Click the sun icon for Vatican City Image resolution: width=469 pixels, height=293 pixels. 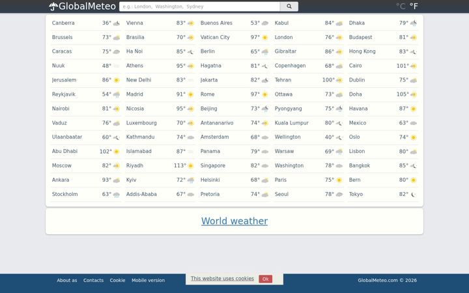(x=265, y=37)
